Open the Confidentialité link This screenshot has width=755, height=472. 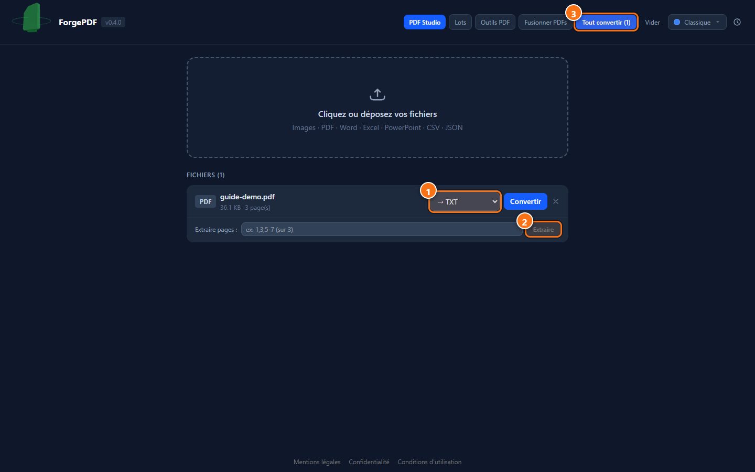pos(369,462)
